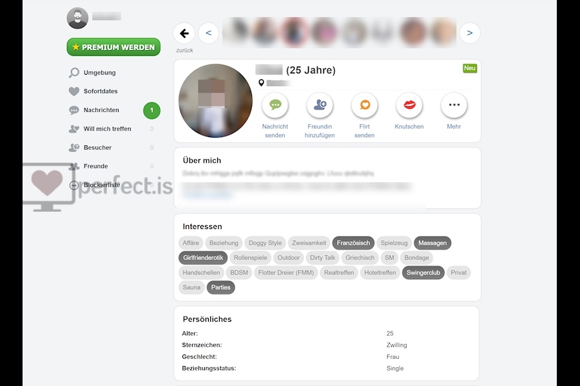Click the large round profile photo
The height and width of the screenshot is (386, 580).
point(215,101)
